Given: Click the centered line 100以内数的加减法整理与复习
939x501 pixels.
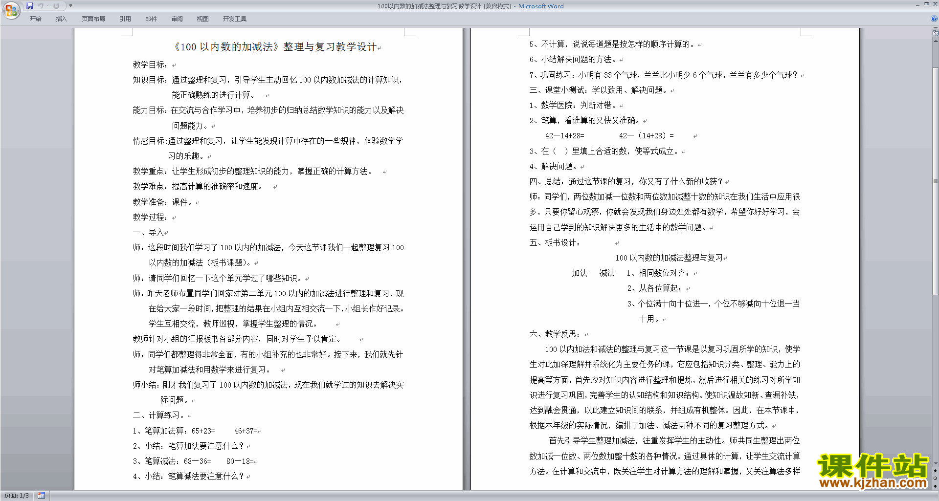Looking at the screenshot, I should coord(669,258).
